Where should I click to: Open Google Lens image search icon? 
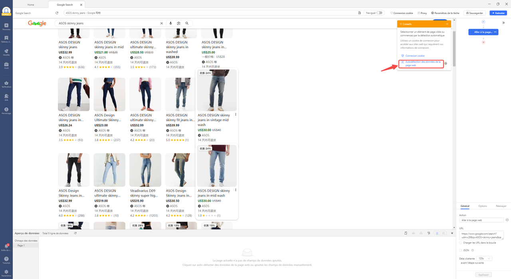(x=178, y=24)
